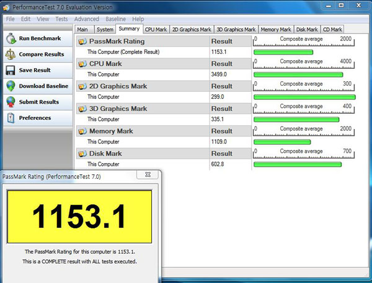372x283 pixels.
Task: Click the CPU Mark green result bar
Action: tap(298, 74)
